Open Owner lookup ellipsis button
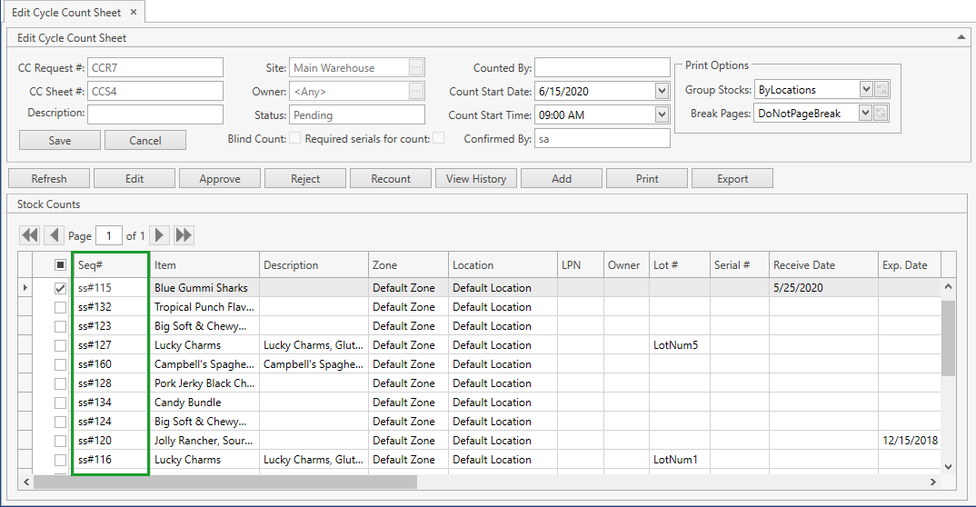The height and width of the screenshot is (507, 976). pos(416,91)
